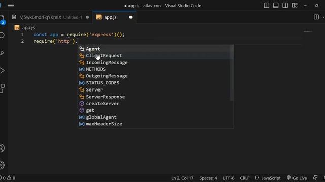Toggle Primary Side Bar layout icon
Screen dimensions: 325x182
(x=266, y=6)
